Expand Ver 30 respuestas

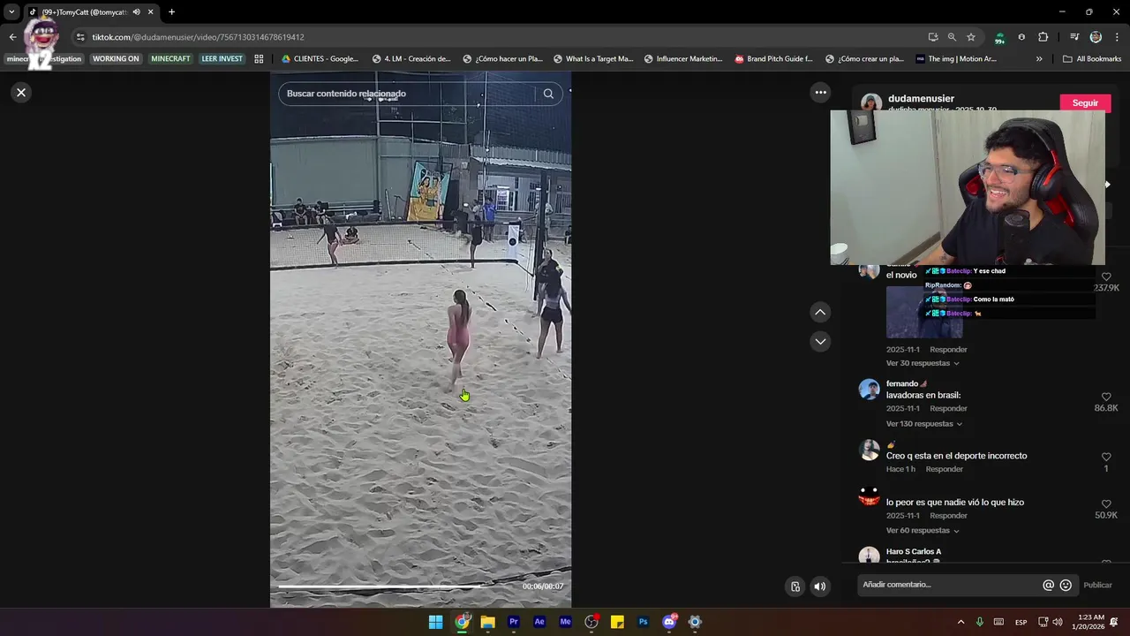point(923,363)
